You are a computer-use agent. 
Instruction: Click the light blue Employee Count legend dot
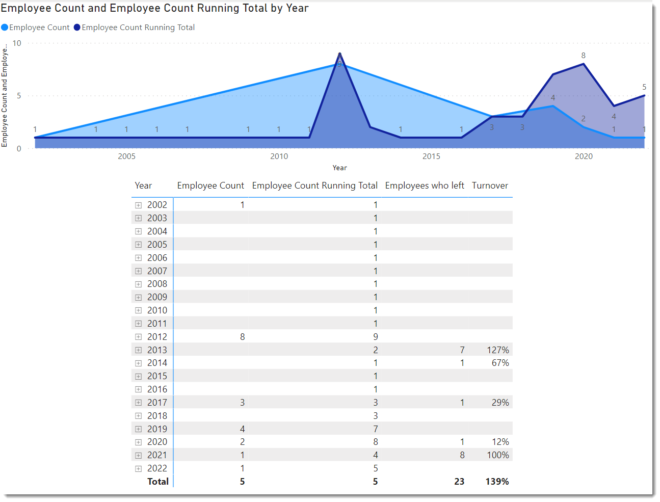click(x=5, y=28)
